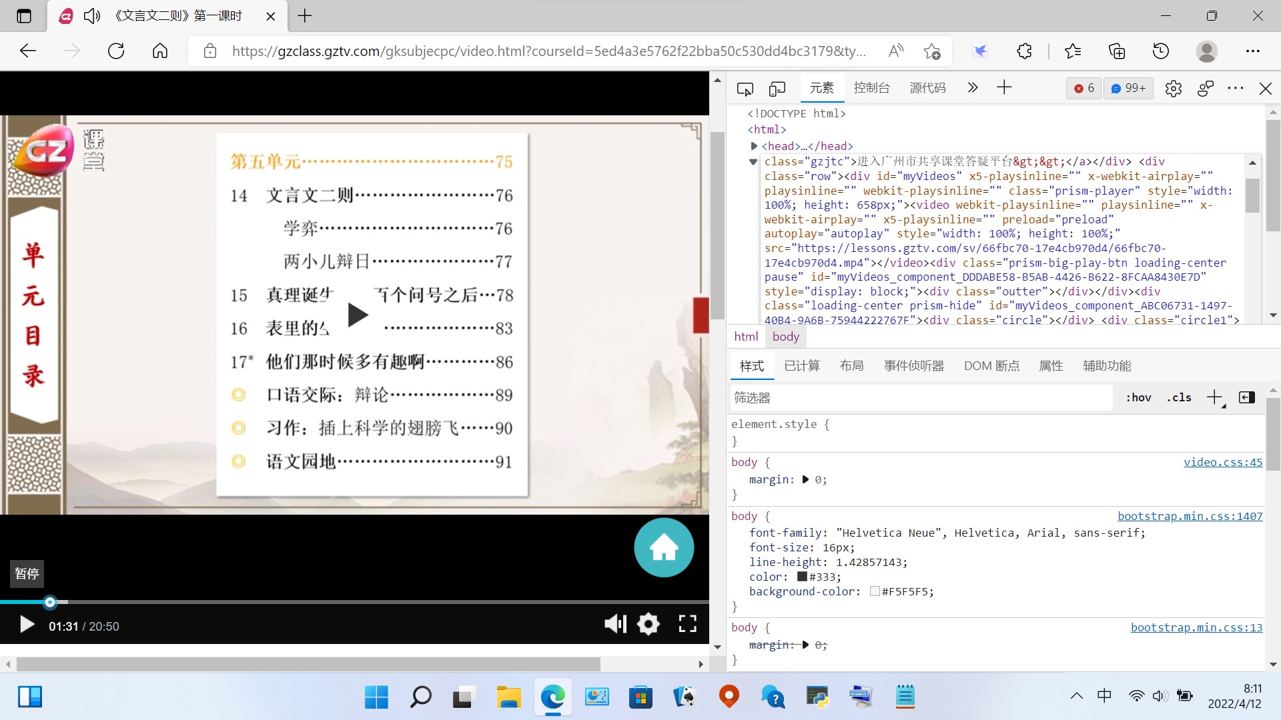Viewport: 1281px width, 720px height.
Task: Switch to the 元素 tab
Action: click(x=822, y=88)
